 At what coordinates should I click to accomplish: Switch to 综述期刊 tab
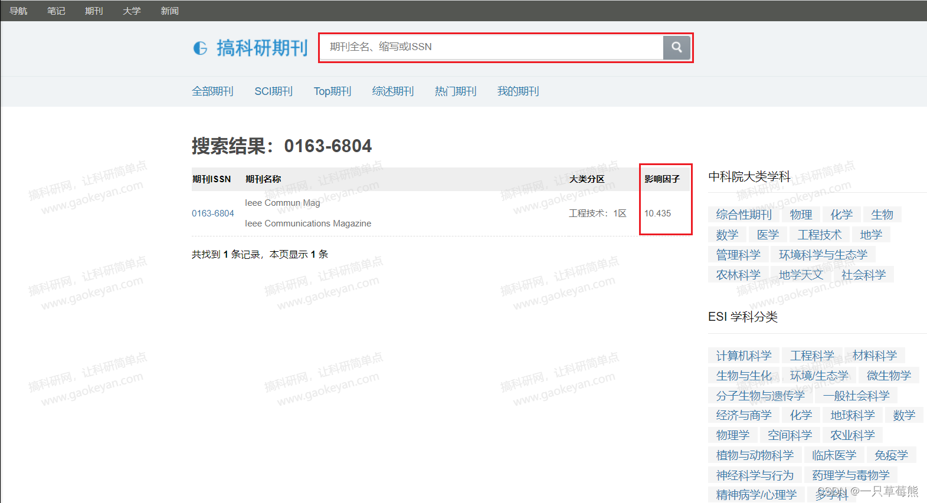(393, 91)
